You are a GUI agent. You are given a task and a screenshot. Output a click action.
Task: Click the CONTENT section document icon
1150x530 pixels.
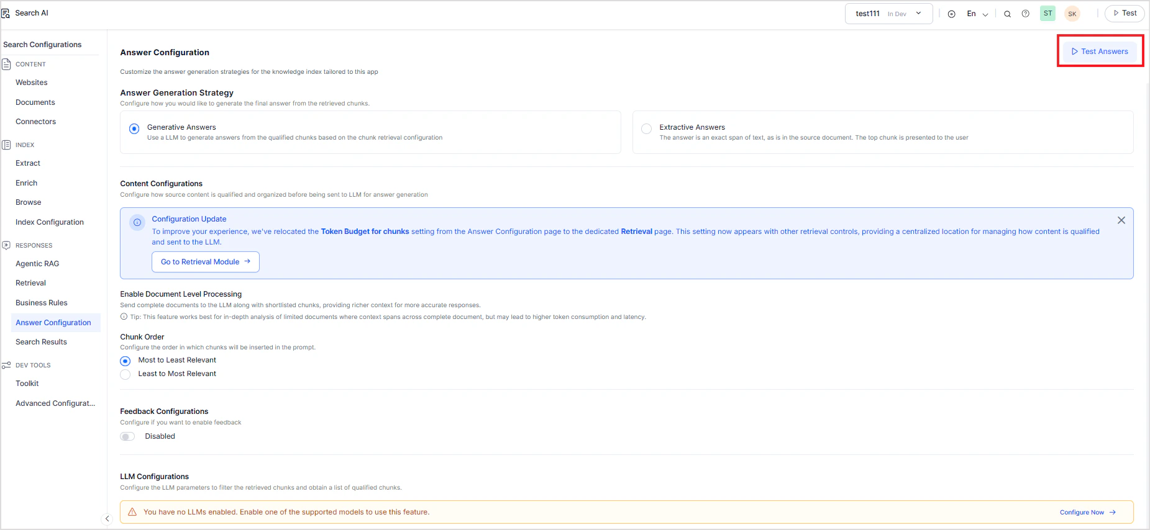click(x=6, y=64)
